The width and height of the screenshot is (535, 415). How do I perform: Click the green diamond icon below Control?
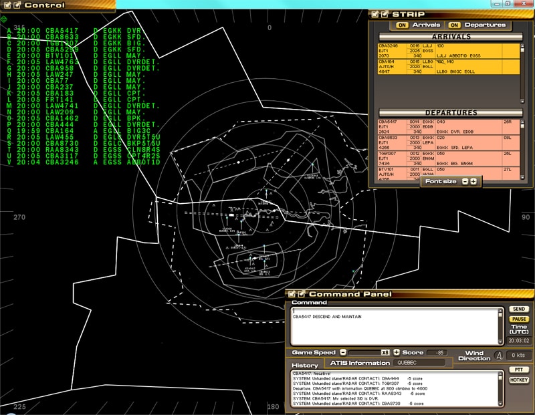[5, 18]
